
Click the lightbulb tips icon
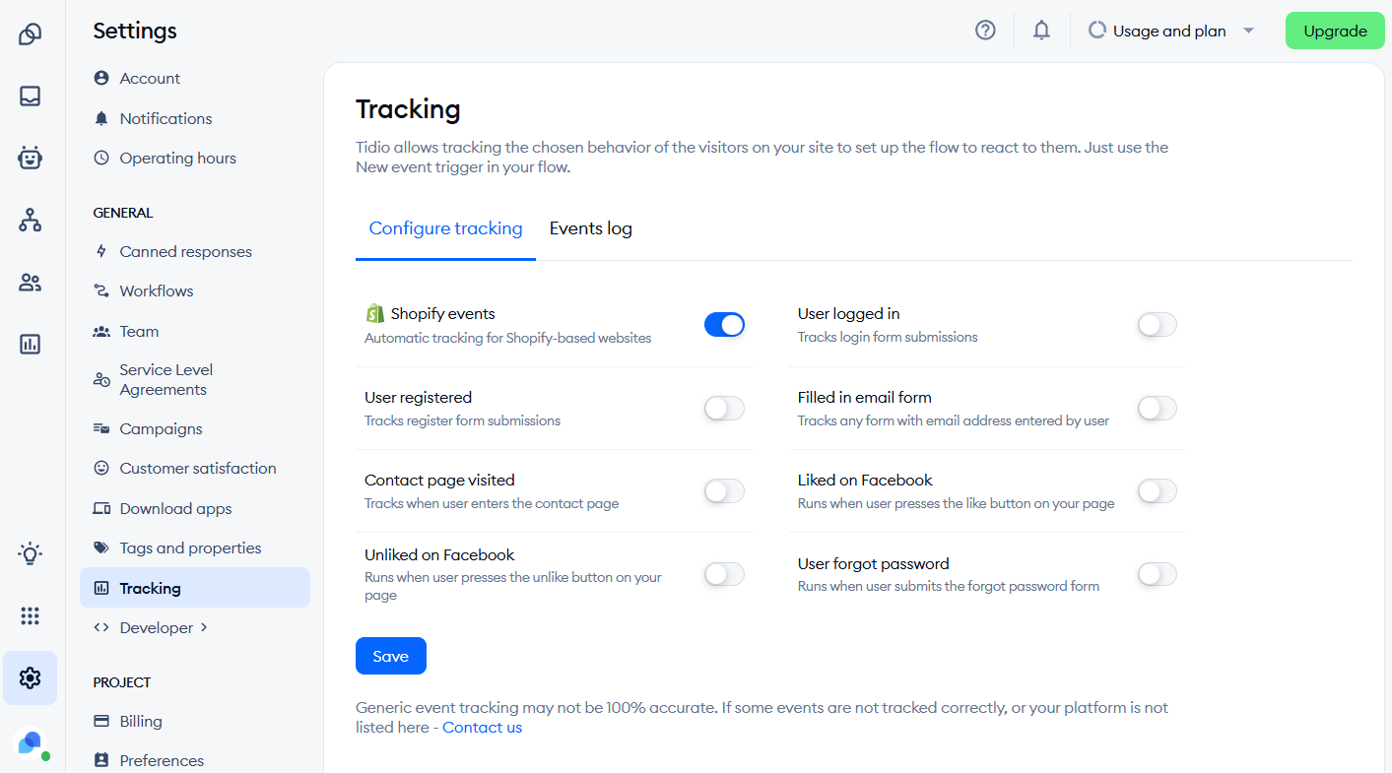click(30, 553)
